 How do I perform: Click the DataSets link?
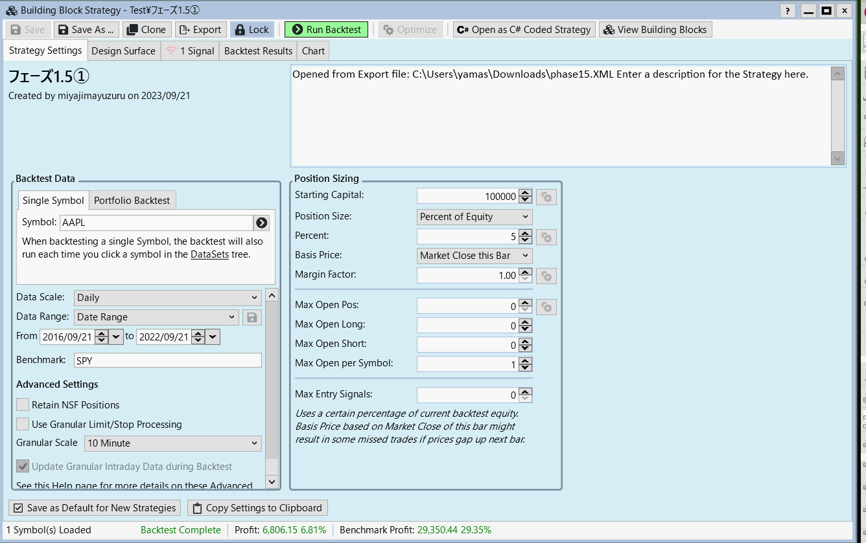[209, 254]
